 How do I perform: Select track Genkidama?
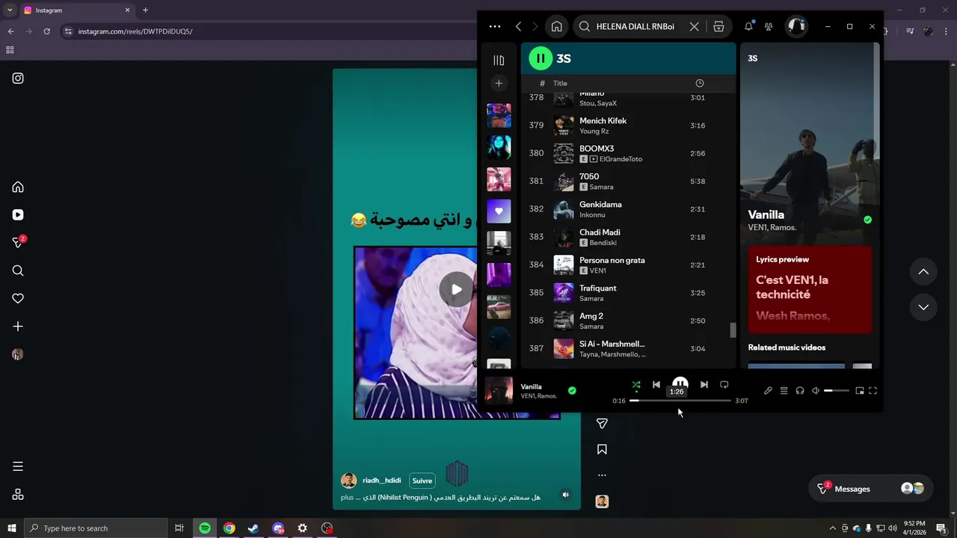628,209
